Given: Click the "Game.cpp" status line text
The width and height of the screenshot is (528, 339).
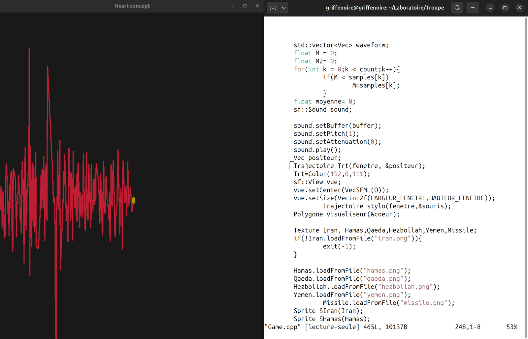Looking at the screenshot, I should coord(283,327).
